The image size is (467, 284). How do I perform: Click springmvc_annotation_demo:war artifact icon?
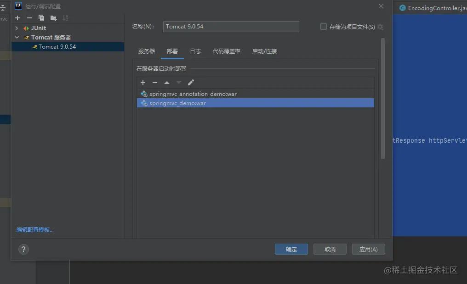144,94
